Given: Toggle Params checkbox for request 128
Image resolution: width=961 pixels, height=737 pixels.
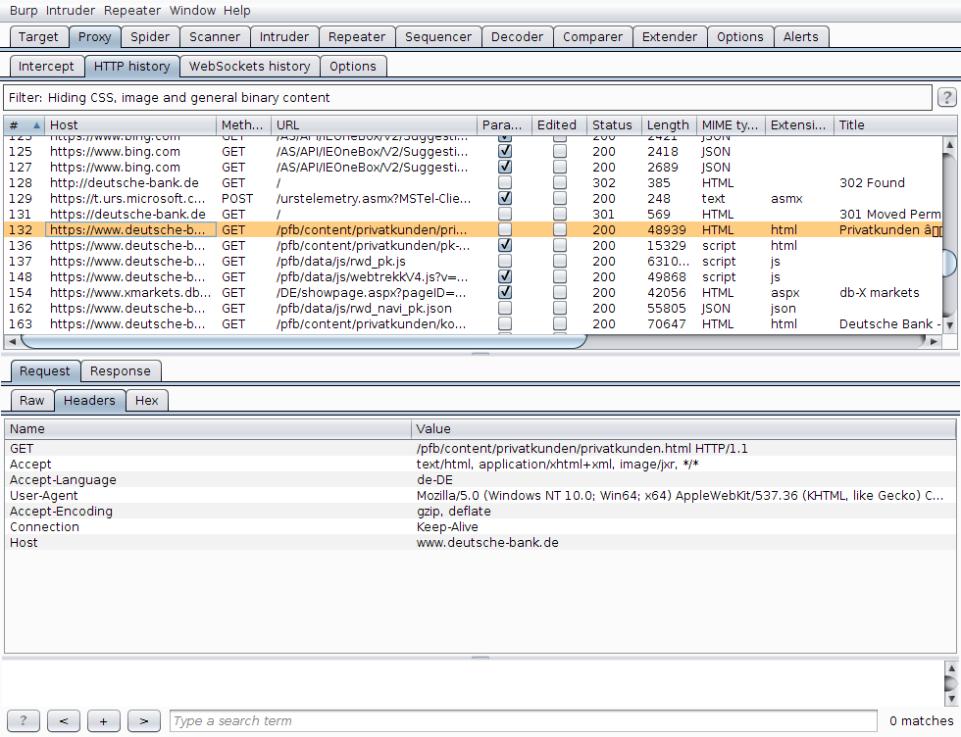Looking at the screenshot, I should tap(505, 183).
